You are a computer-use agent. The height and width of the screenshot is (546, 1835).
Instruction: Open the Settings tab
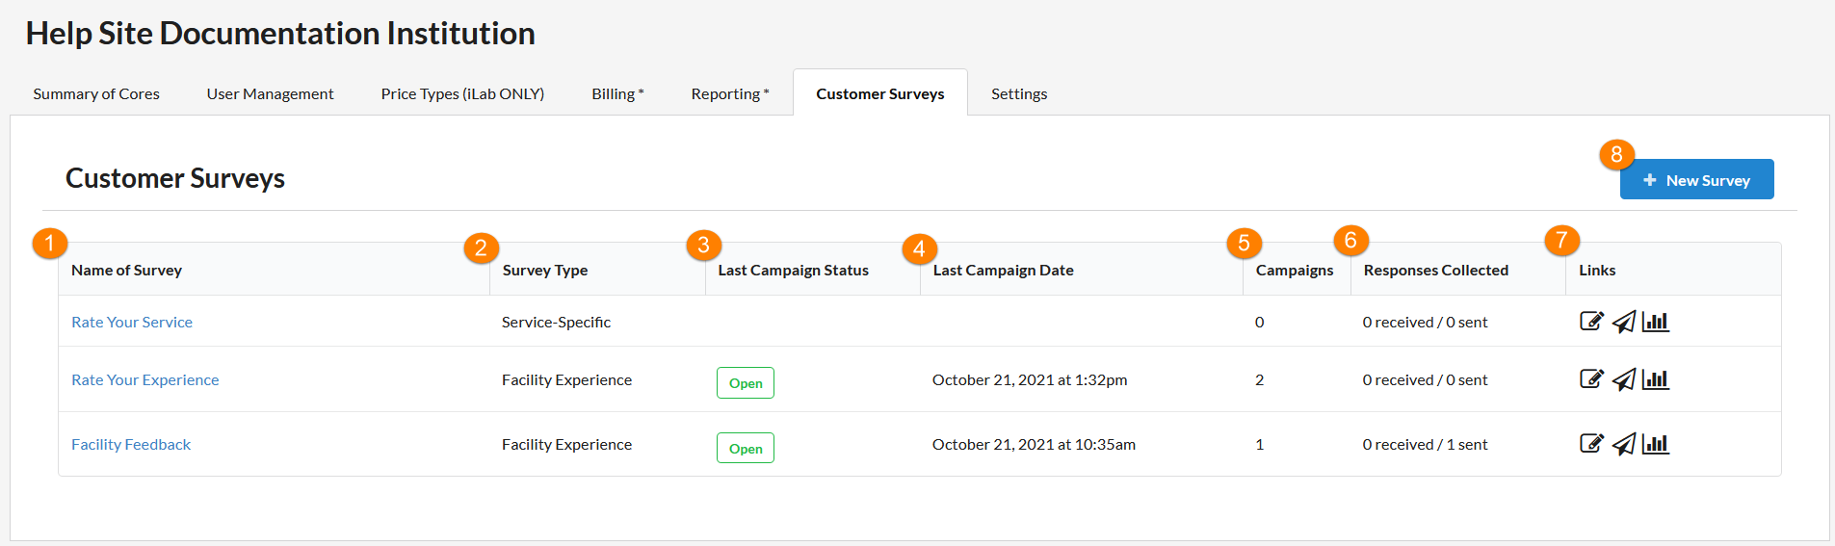click(x=1018, y=93)
